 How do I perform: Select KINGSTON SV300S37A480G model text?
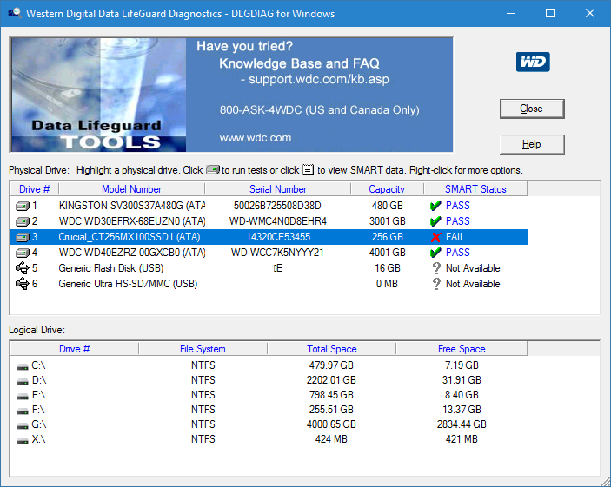tap(132, 206)
